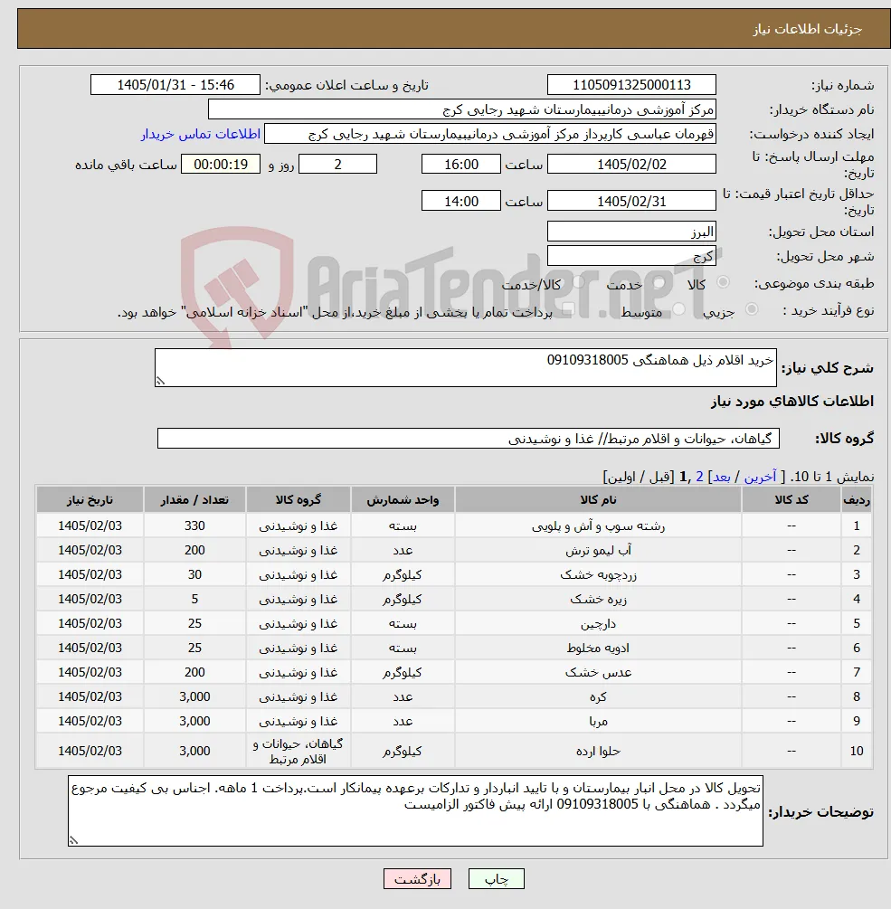891x909 pixels.
Task: Click the عدس خشک item name
Action: click(x=598, y=672)
